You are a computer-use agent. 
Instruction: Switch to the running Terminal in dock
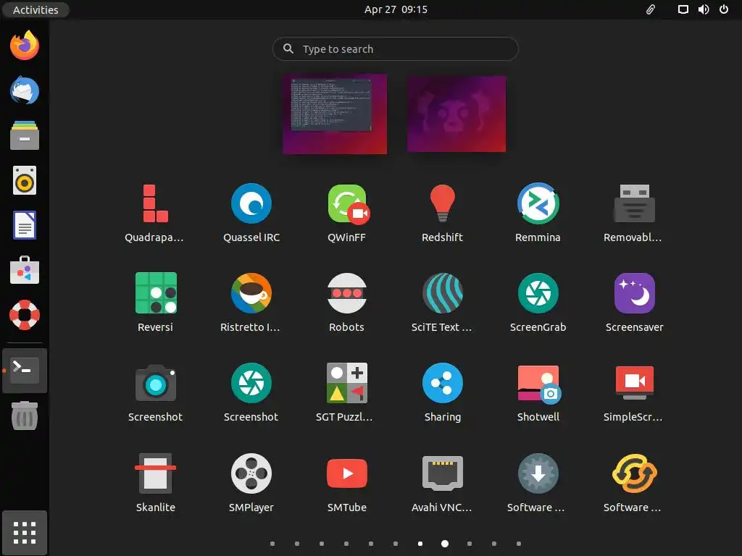(25, 370)
